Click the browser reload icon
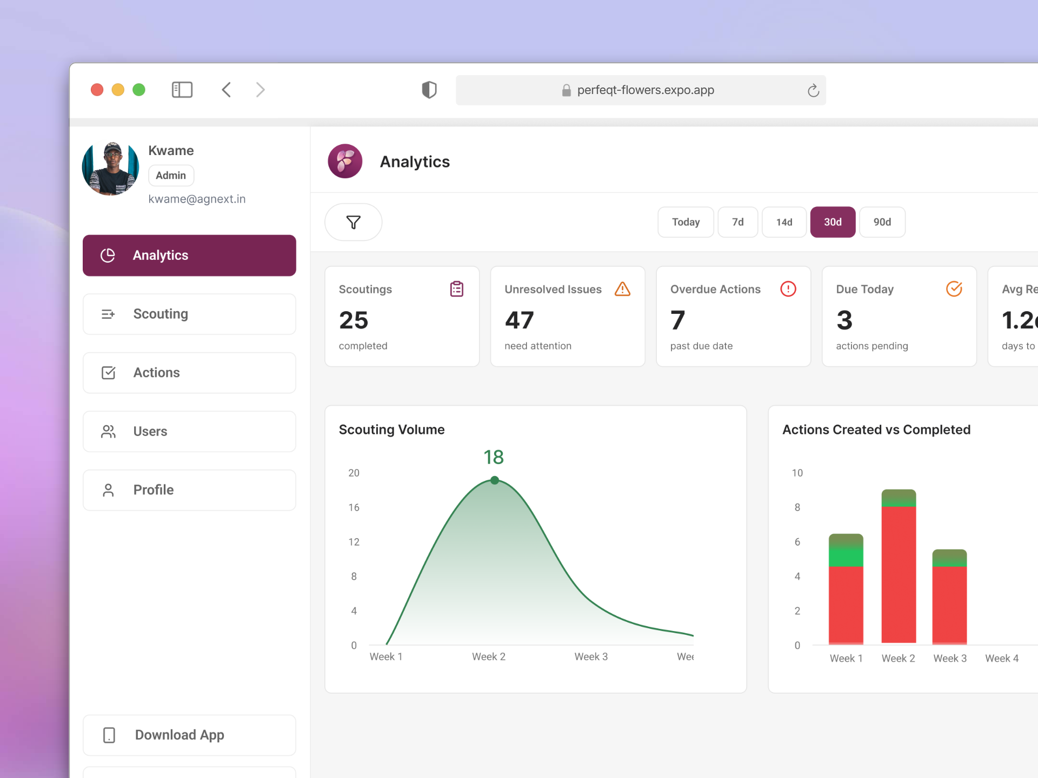This screenshot has height=778, width=1038. point(813,90)
